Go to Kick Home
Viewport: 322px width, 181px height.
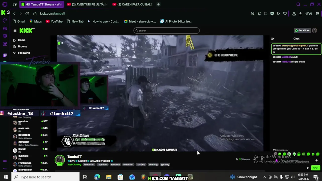click(x=19, y=40)
